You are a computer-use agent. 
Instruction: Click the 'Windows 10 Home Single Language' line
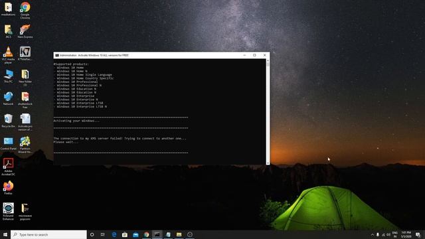tap(84, 75)
